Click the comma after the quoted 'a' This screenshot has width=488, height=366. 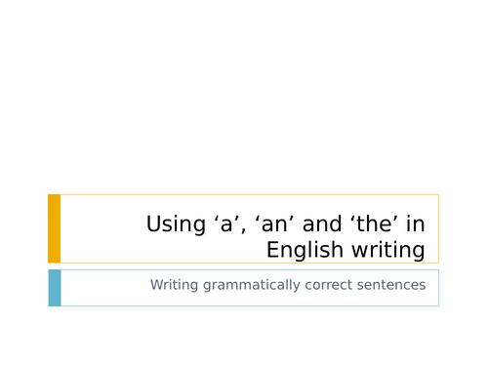[x=243, y=231]
